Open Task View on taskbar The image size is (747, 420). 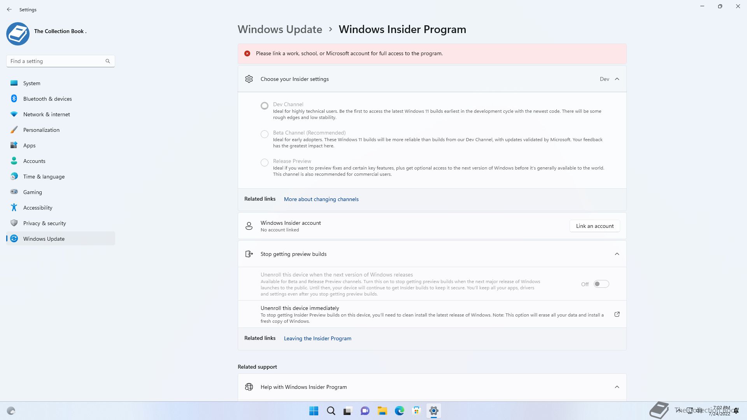click(348, 411)
